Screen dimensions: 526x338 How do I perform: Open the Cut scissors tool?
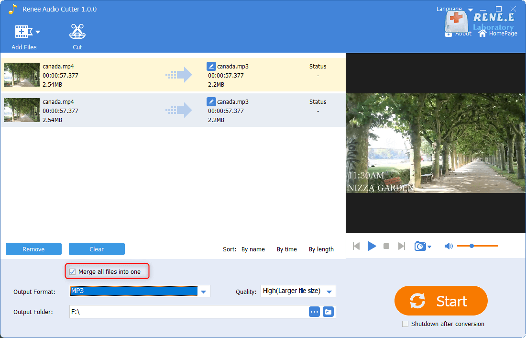(77, 37)
